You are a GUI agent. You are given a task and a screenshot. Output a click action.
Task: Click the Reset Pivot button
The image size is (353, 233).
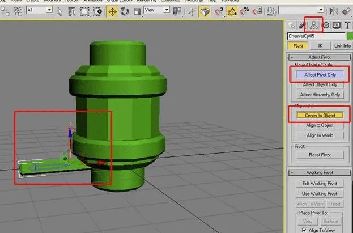click(x=320, y=155)
